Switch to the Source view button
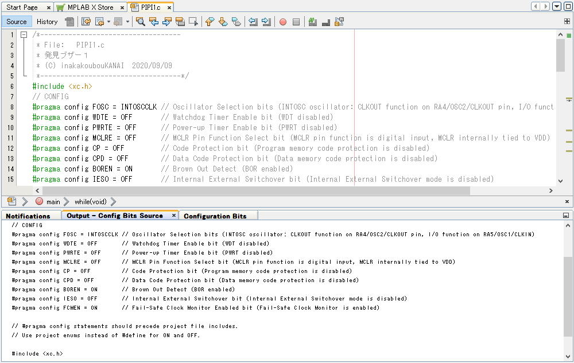The height and width of the screenshot is (363, 574). coord(17,22)
